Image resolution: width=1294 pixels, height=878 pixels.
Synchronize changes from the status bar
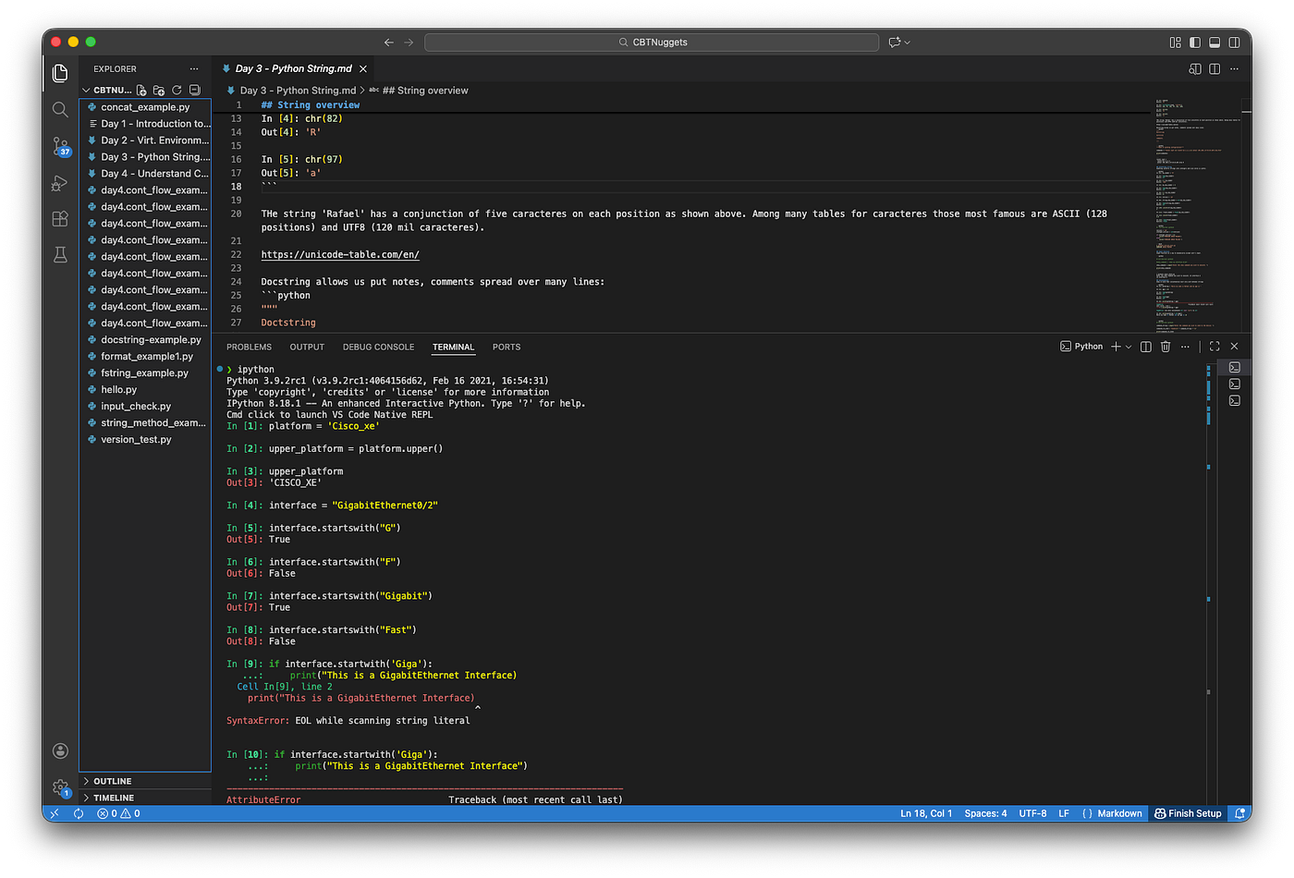pos(79,813)
